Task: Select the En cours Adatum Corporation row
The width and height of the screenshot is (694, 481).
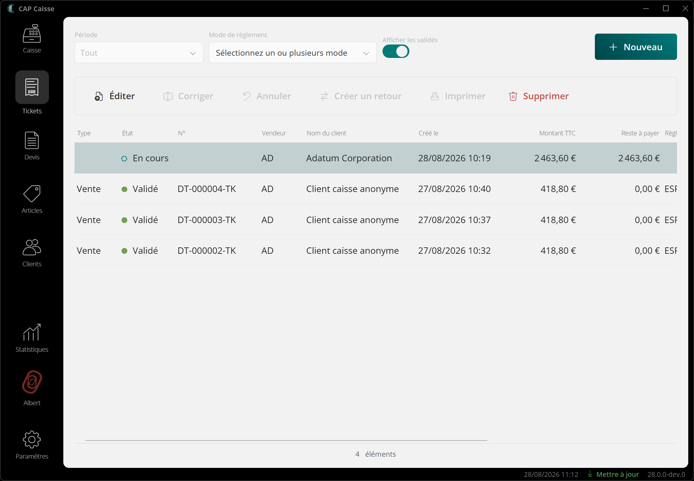Action: coord(376,158)
